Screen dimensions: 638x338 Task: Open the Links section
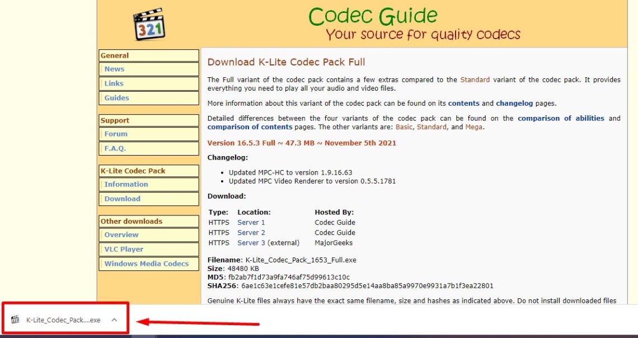(x=113, y=83)
